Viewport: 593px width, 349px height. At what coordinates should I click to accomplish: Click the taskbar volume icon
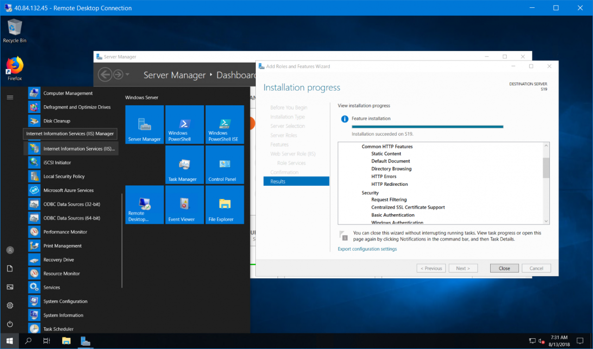[x=541, y=341]
